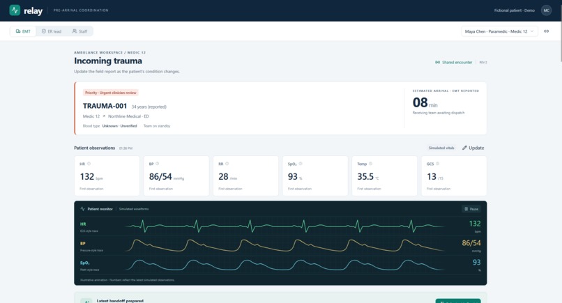Screen dimensions: 562x303
Task: Click the info icon next to BP
Action: point(158,164)
